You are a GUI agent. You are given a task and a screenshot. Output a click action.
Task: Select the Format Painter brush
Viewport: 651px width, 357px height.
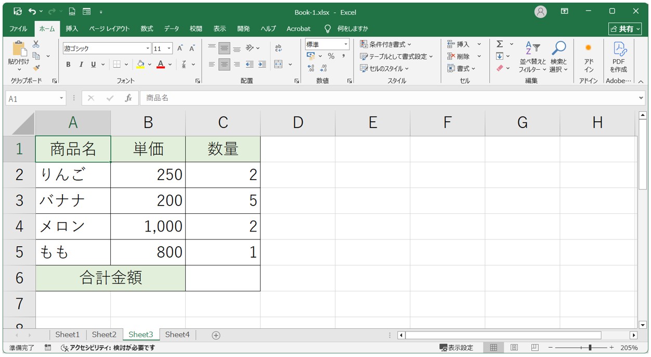(36, 68)
